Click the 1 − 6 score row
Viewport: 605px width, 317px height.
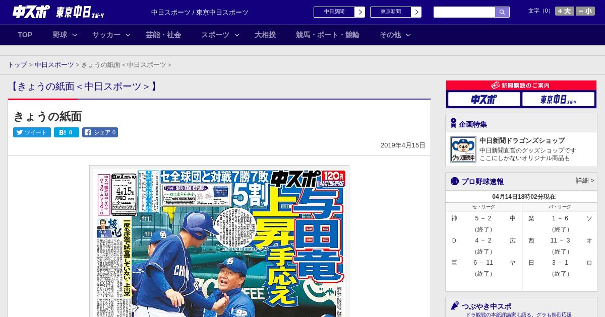click(560, 218)
